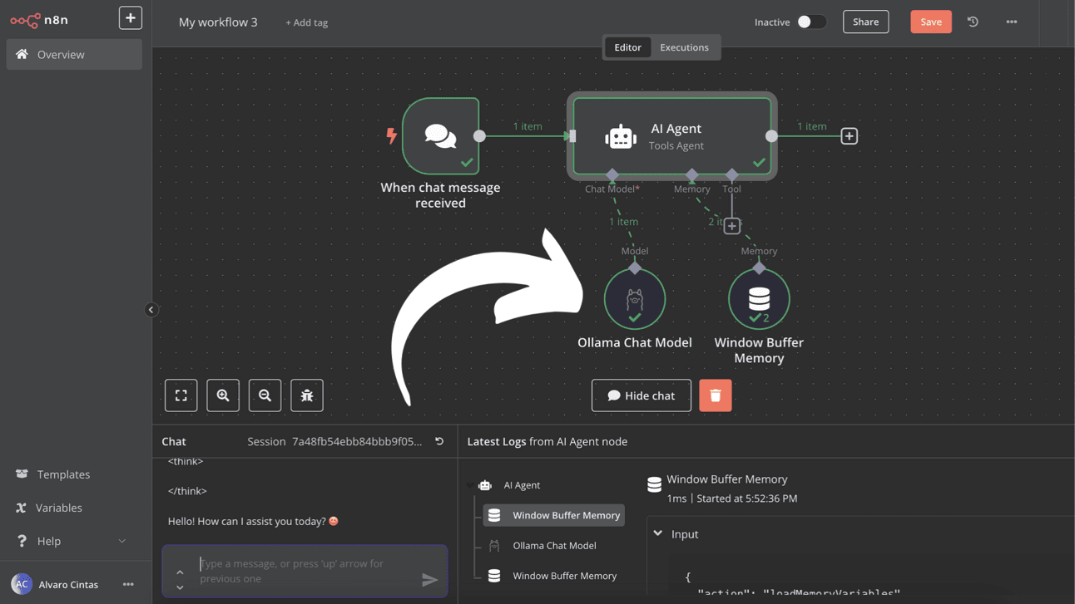Click the bug debug icon button
Screen dimensions: 1075x604
(307, 395)
